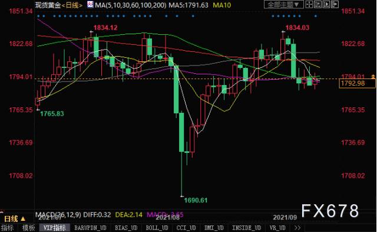Choose the CCI_UD indicator

[186, 228]
